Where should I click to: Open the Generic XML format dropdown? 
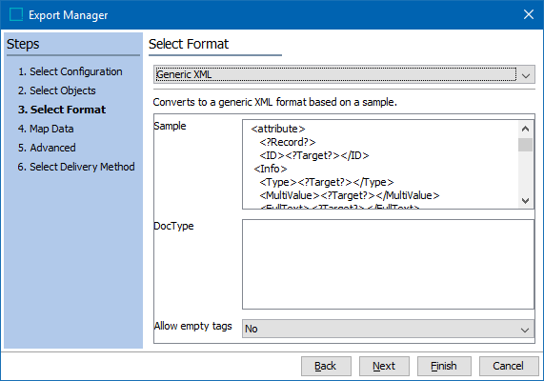click(344, 74)
